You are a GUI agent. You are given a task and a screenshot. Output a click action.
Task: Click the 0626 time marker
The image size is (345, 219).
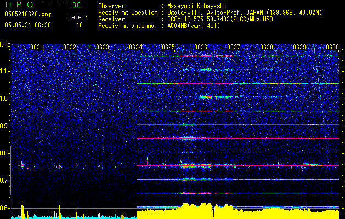coord(201,47)
